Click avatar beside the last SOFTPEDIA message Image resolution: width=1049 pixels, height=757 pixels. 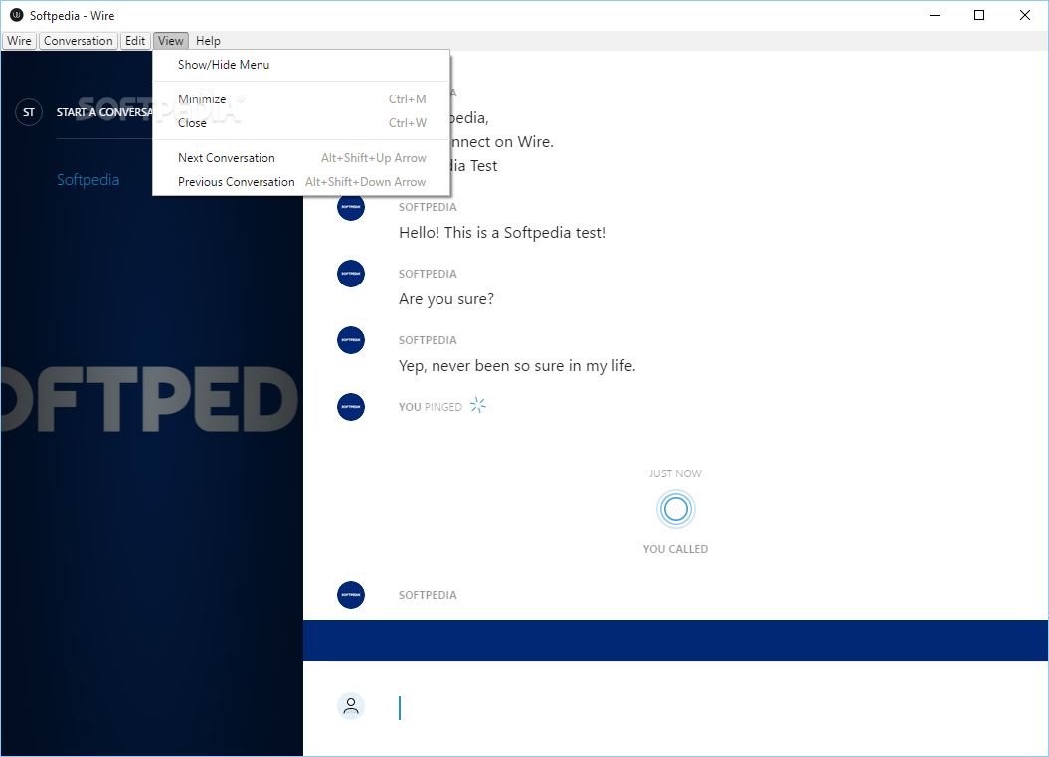tap(351, 594)
